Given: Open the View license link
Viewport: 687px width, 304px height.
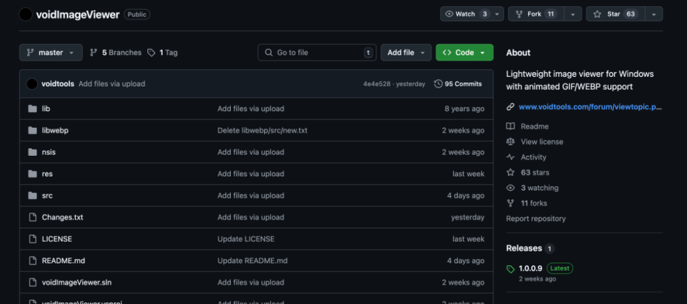Looking at the screenshot, I should tap(542, 142).
